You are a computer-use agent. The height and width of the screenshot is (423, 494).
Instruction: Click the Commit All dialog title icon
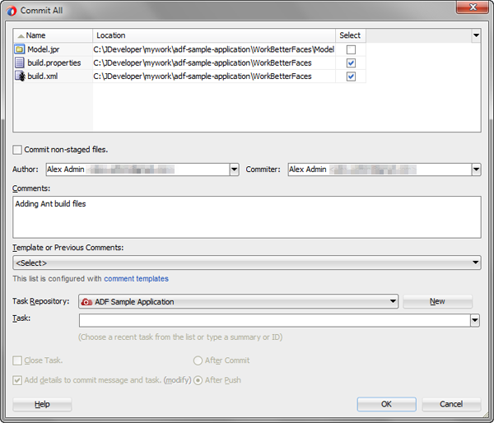coord(12,11)
